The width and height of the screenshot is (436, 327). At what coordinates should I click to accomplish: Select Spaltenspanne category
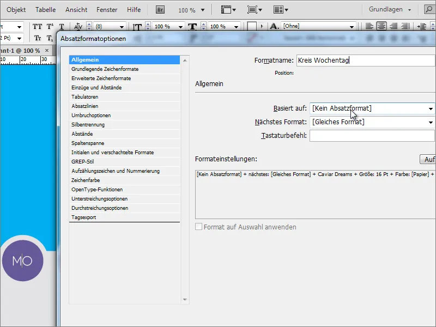click(125, 143)
